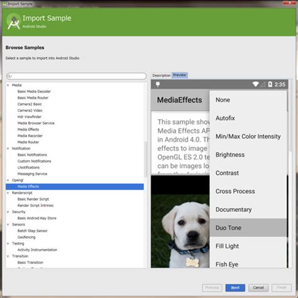This screenshot has width=298, height=298.
Task: Click 'None' in the preview menu
Action: click(223, 100)
